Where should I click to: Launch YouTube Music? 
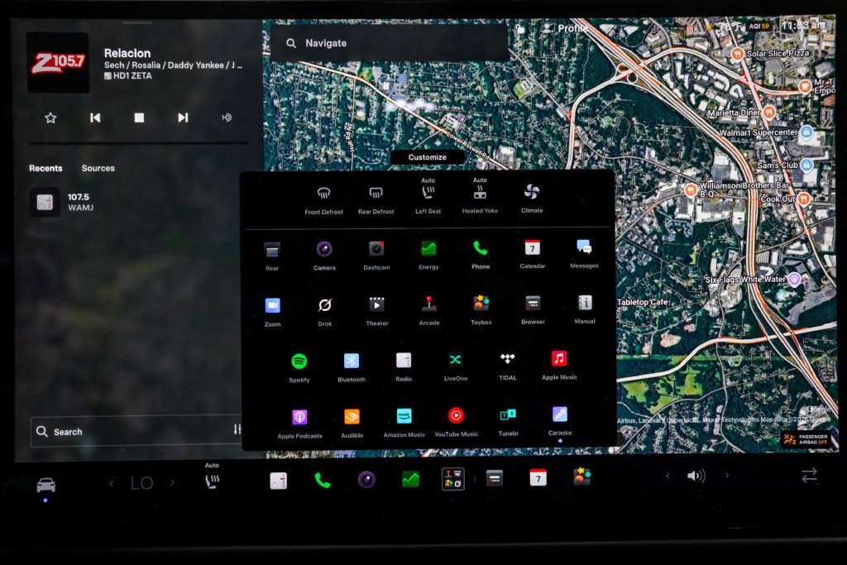[x=456, y=422]
